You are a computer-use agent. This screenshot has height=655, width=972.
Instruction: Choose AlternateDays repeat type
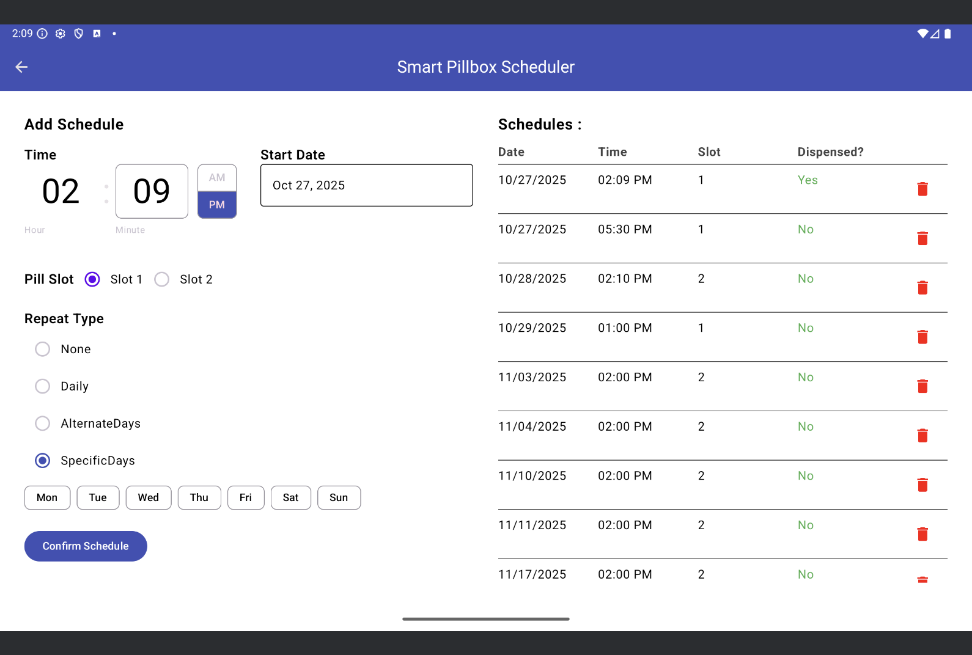[42, 423]
